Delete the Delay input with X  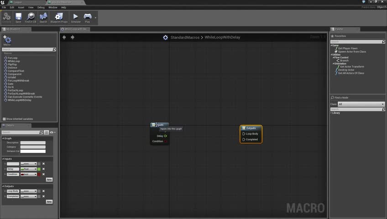point(43,169)
